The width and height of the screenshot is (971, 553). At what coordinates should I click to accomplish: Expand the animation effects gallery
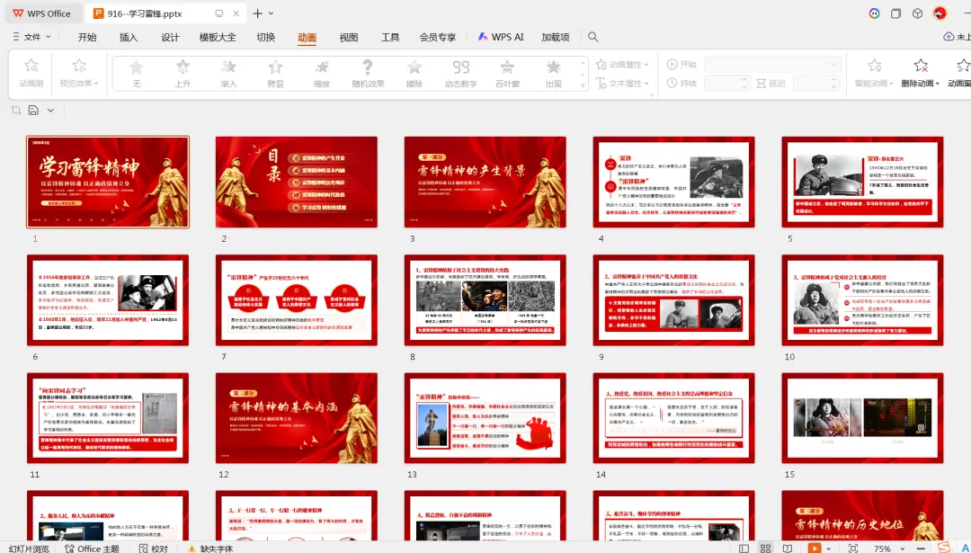coord(582,85)
